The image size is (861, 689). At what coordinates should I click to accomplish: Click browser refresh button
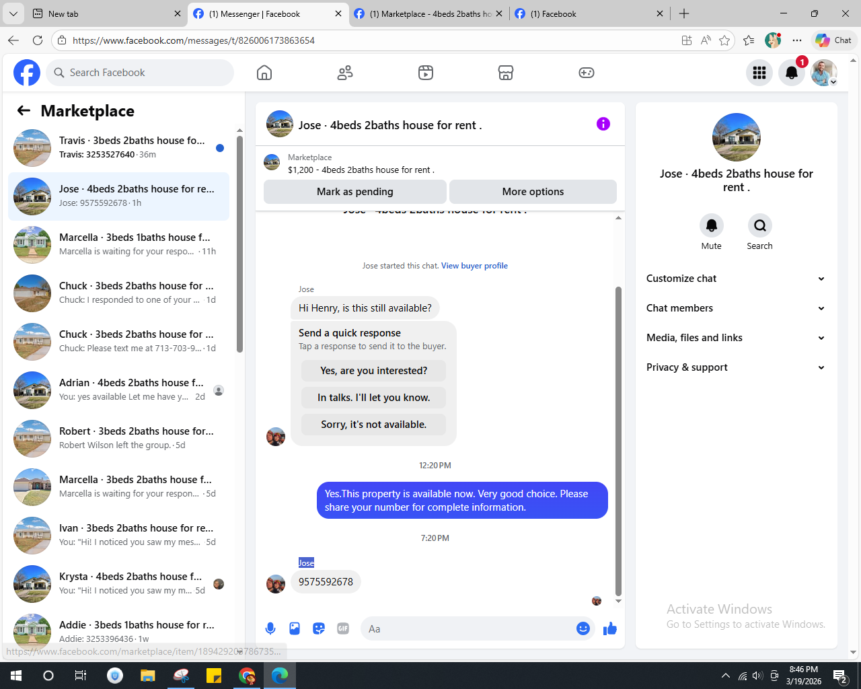[x=38, y=40]
